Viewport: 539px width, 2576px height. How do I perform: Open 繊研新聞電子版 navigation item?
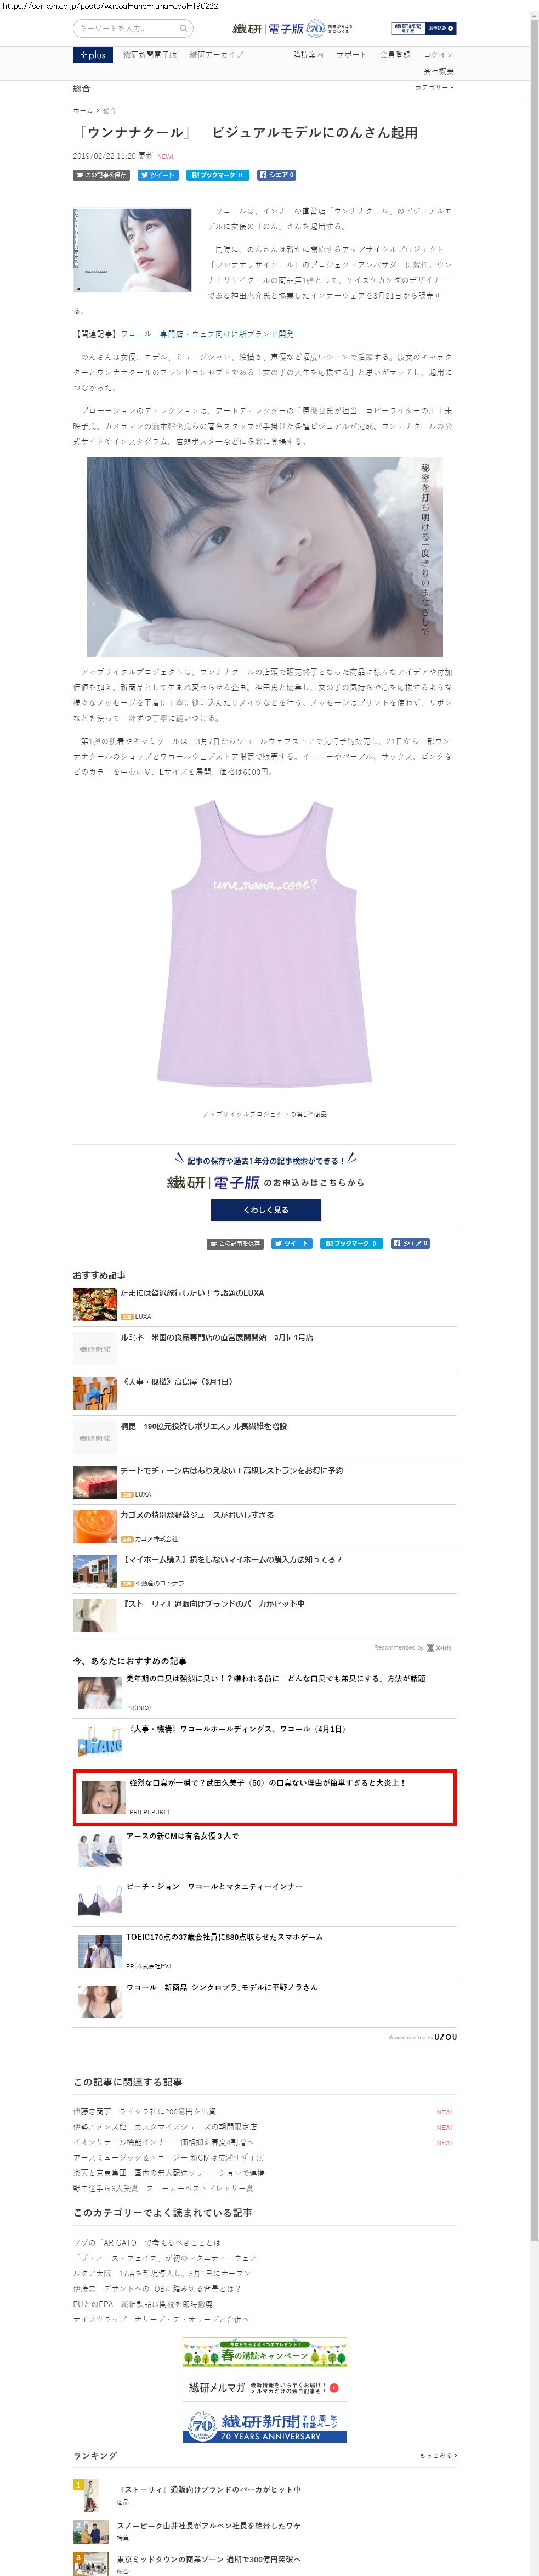pyautogui.click(x=150, y=55)
